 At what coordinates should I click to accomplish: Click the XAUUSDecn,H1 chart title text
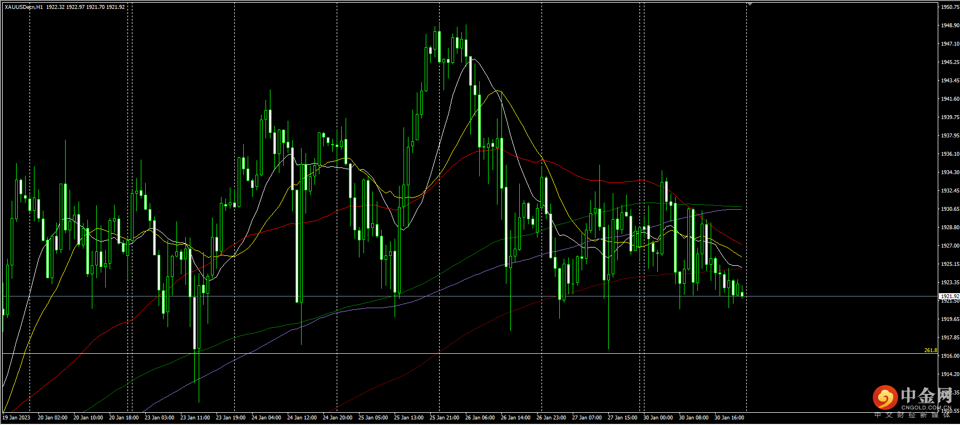pyautogui.click(x=23, y=7)
